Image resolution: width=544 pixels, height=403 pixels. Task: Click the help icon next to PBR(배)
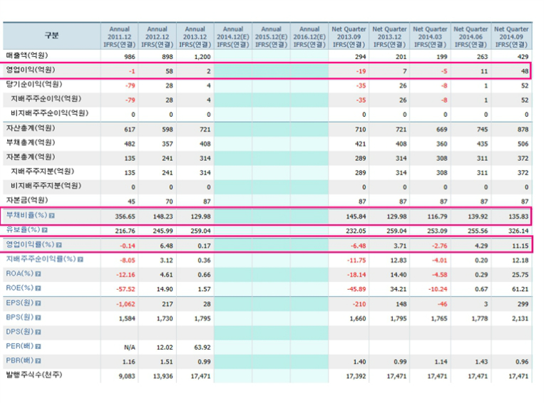tap(38, 361)
